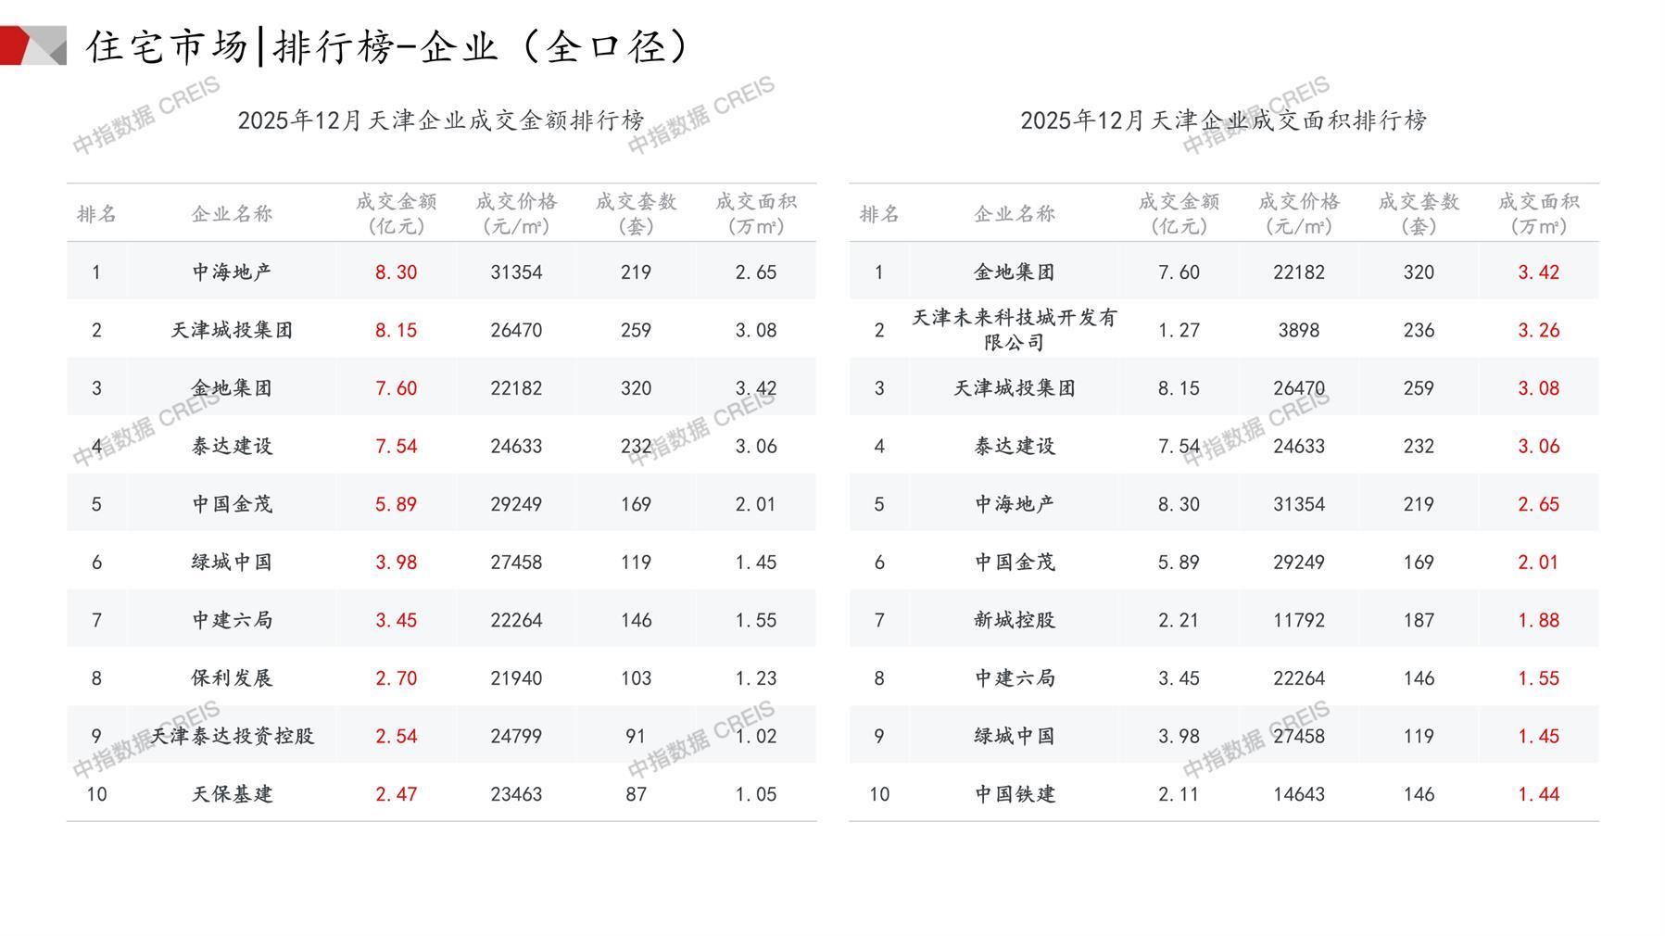Select the 成交面积排行榜 table heading

[x=1223, y=120]
